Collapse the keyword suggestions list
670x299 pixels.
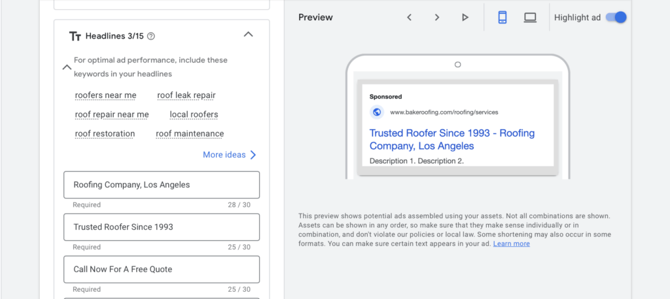[66, 67]
